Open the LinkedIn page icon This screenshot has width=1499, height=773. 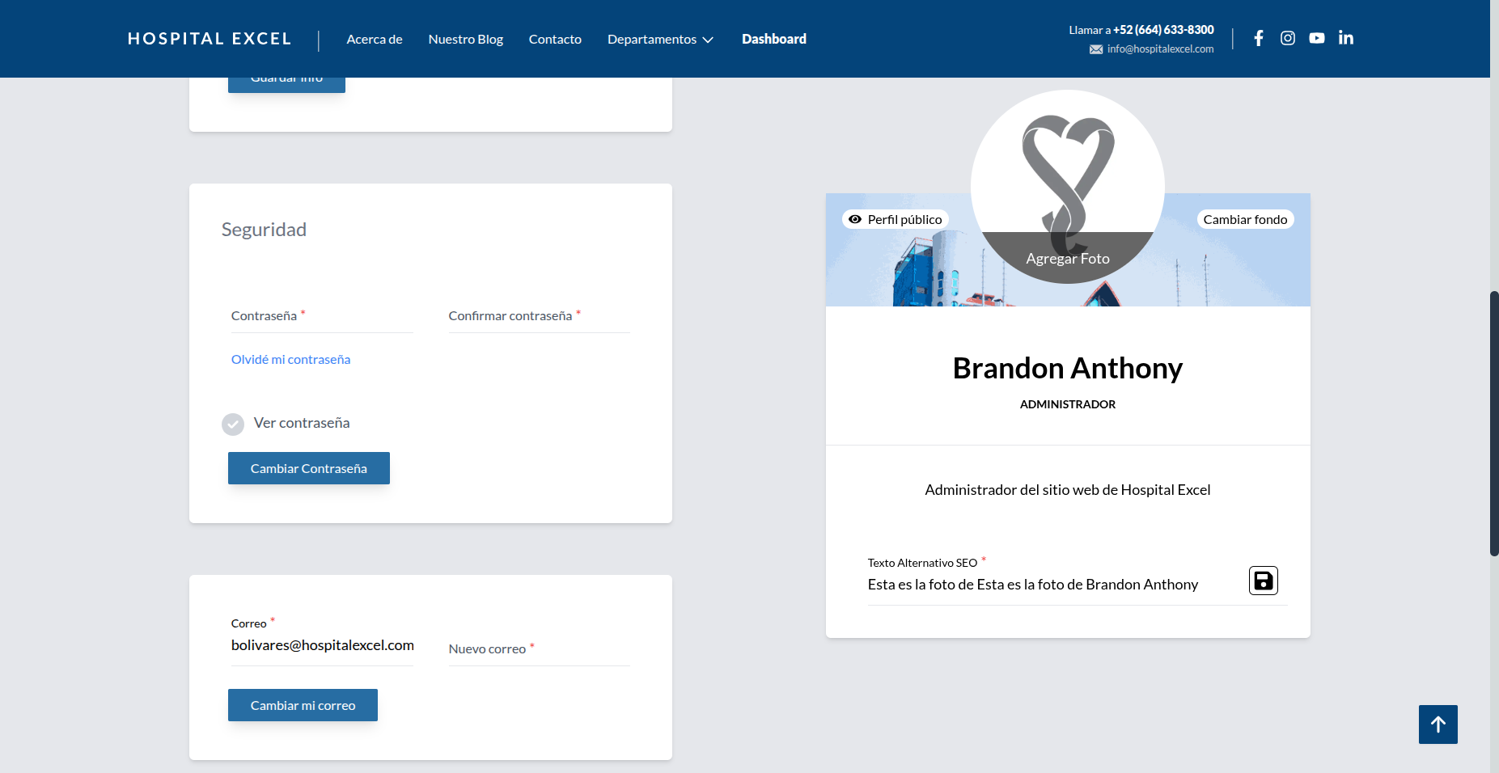point(1345,38)
